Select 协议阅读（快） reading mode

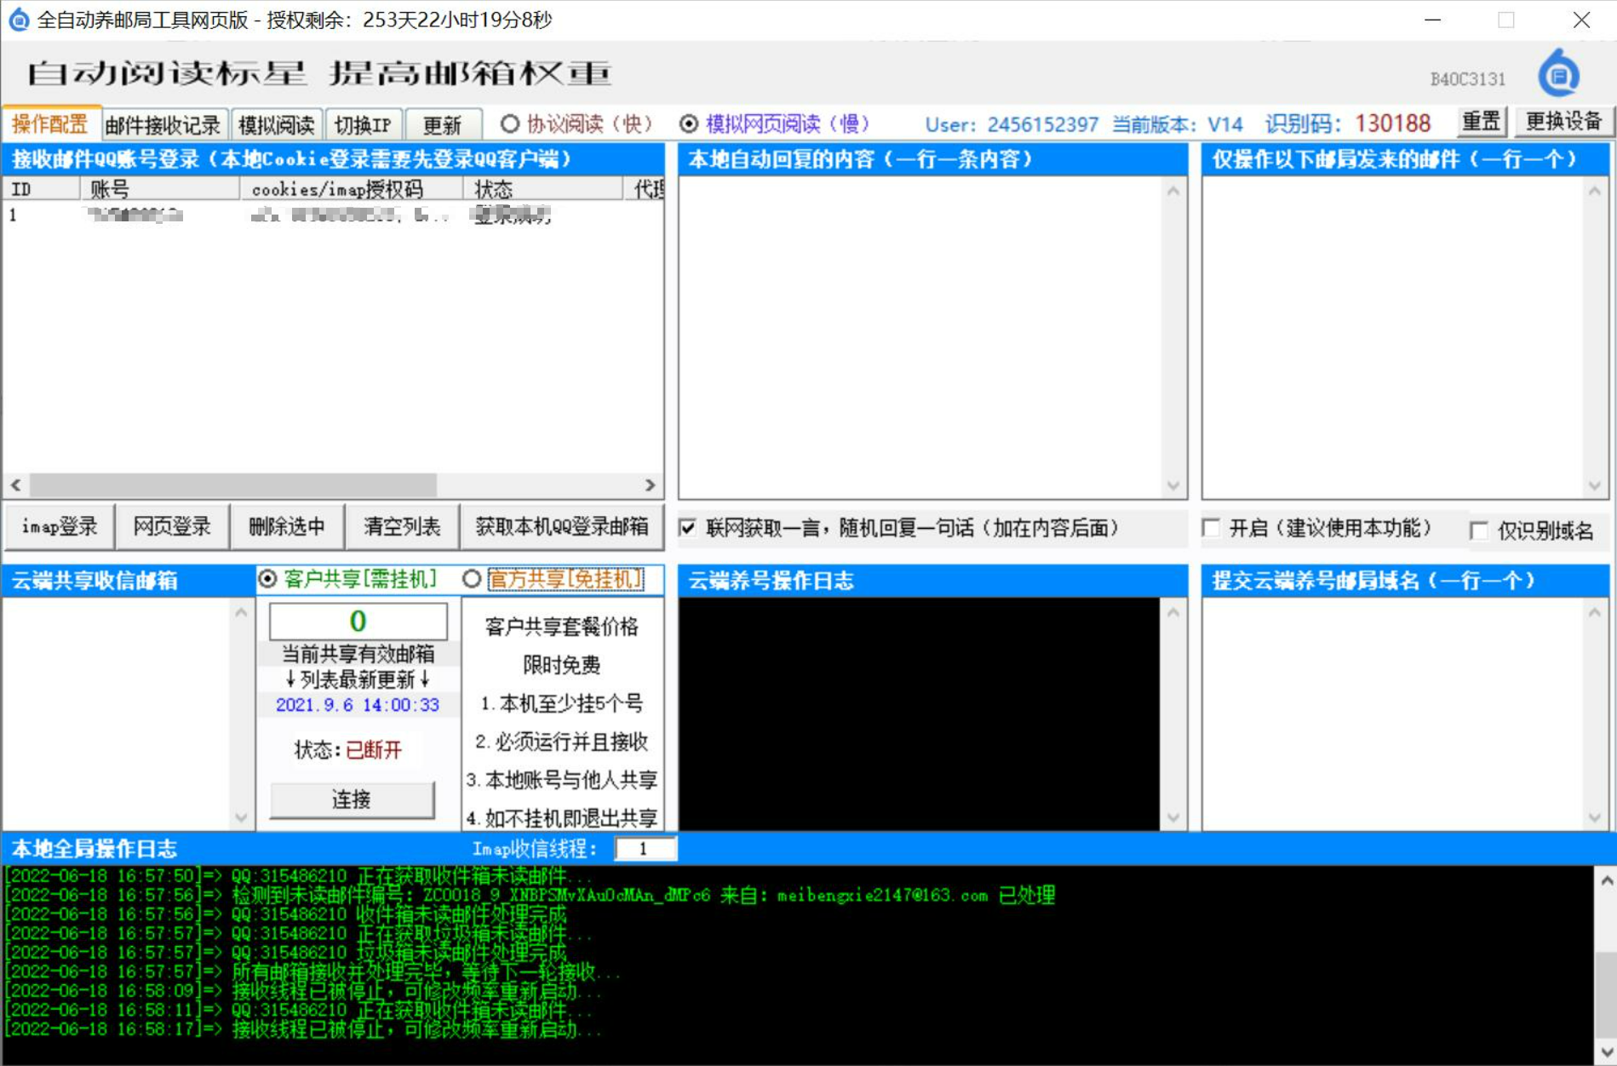510,124
